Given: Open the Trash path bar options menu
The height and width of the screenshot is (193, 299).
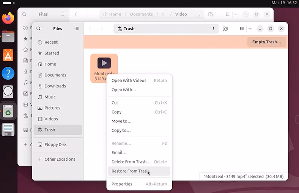Looking at the screenshot, I should click(x=214, y=28).
